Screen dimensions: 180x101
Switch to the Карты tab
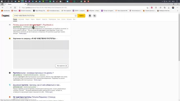tap(33, 19)
